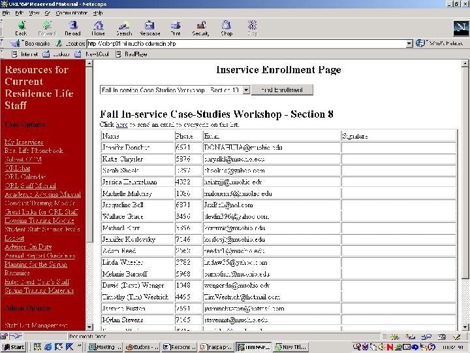Click the Netscape toolbar icon
470x353 pixels.
click(149, 27)
